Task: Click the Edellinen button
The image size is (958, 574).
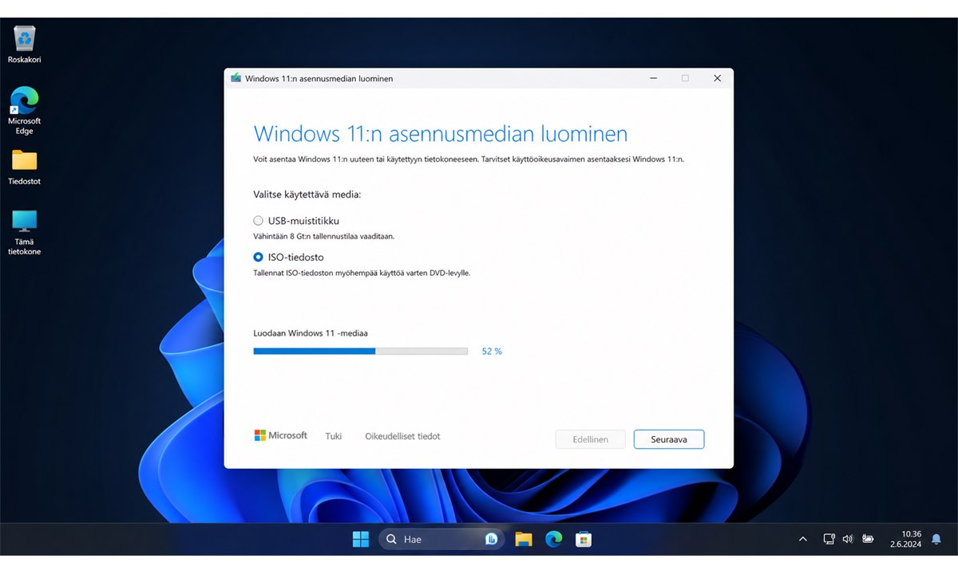Action: click(x=591, y=439)
